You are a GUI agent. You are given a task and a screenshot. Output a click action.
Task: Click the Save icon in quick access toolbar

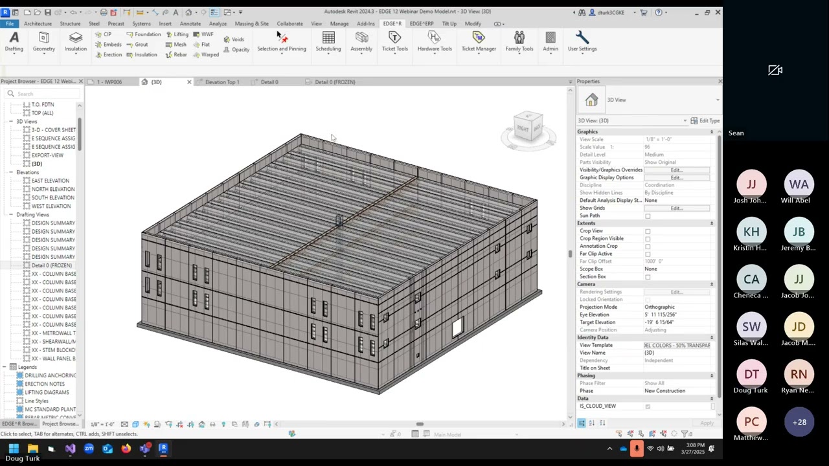click(x=47, y=12)
